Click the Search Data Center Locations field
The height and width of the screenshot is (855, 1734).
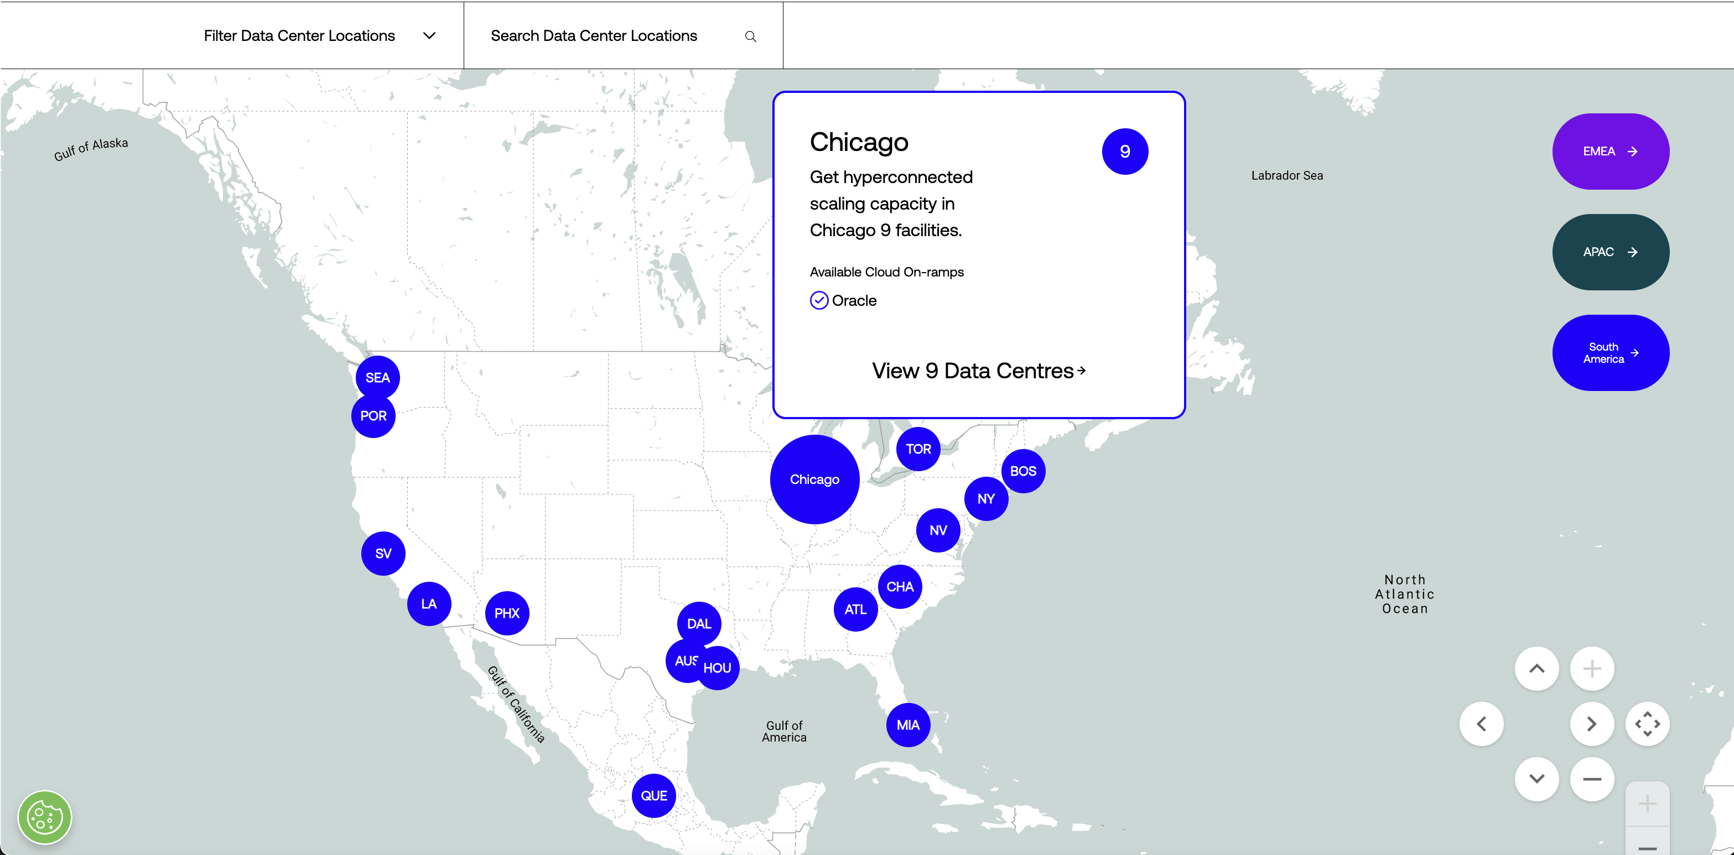tap(594, 35)
